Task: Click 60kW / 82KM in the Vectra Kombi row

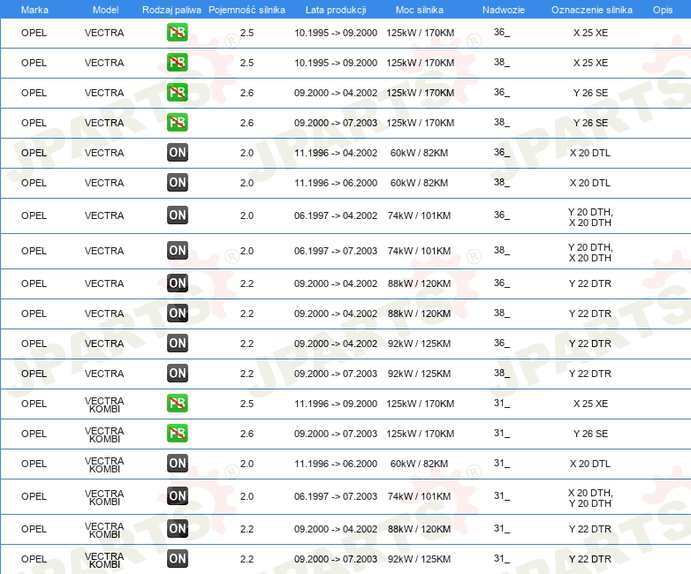Action: click(419, 464)
